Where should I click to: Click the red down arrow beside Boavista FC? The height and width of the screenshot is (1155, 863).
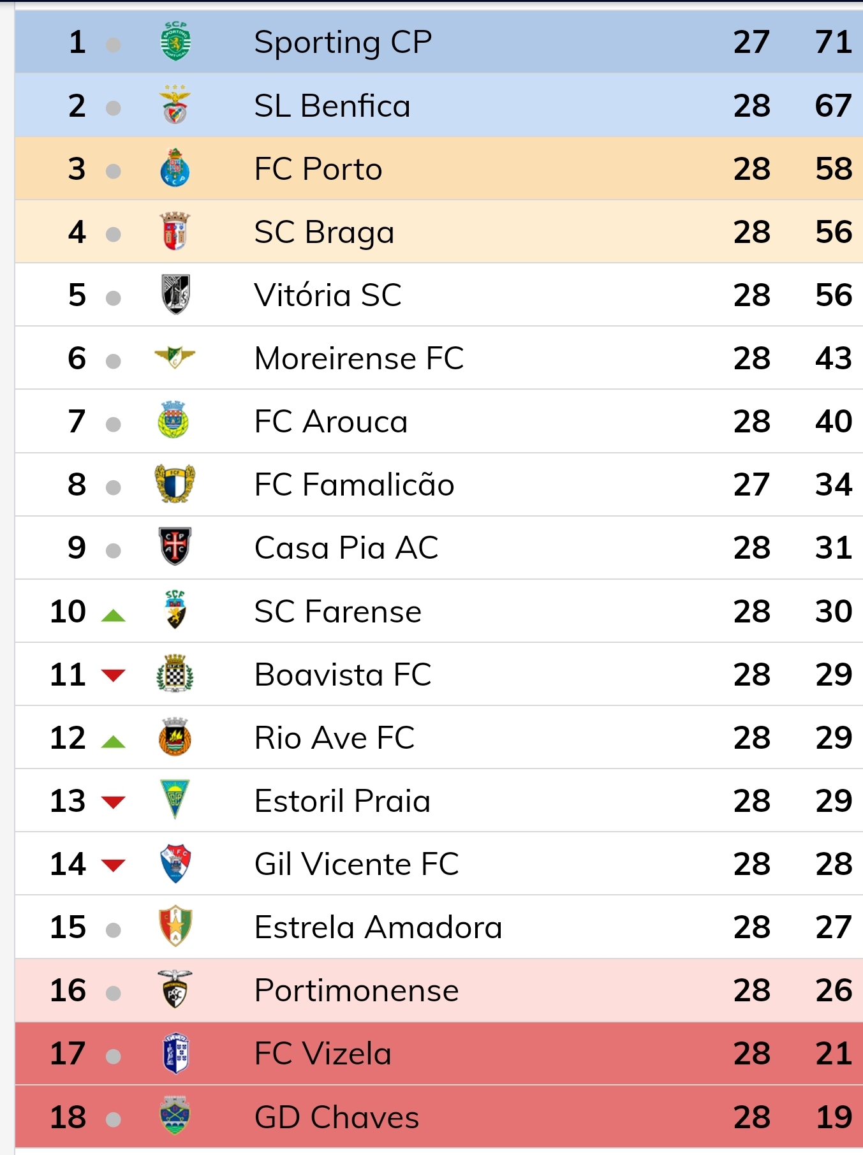(114, 675)
